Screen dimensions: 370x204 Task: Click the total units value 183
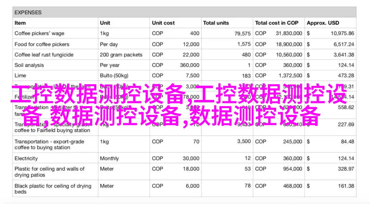point(246,76)
